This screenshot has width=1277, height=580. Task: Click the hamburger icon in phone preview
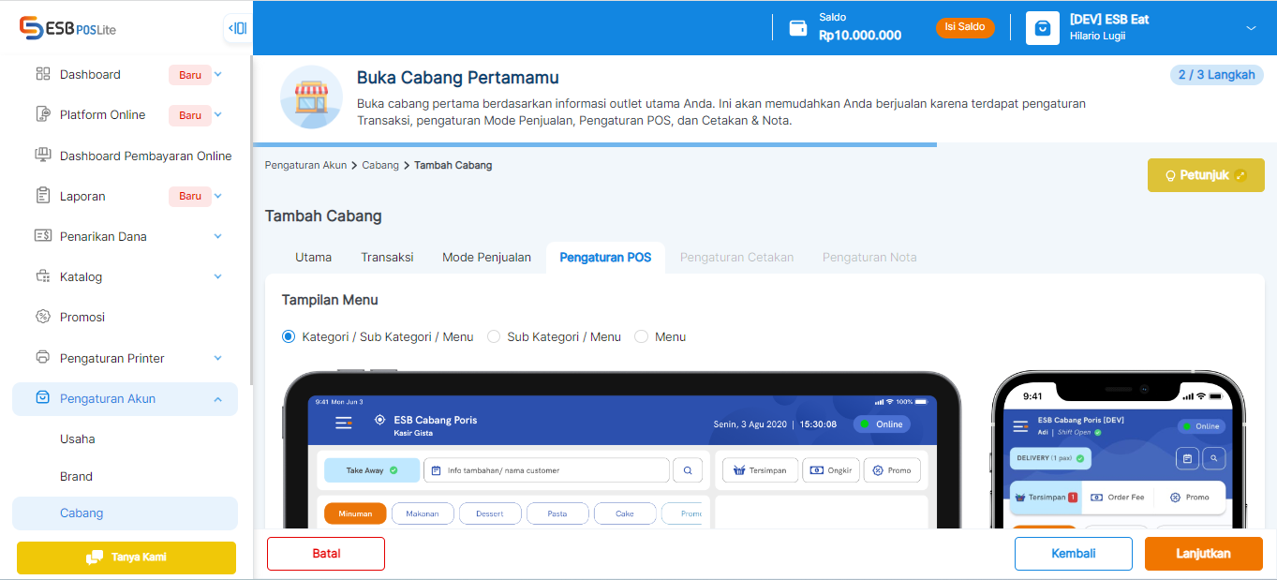pos(1020,426)
